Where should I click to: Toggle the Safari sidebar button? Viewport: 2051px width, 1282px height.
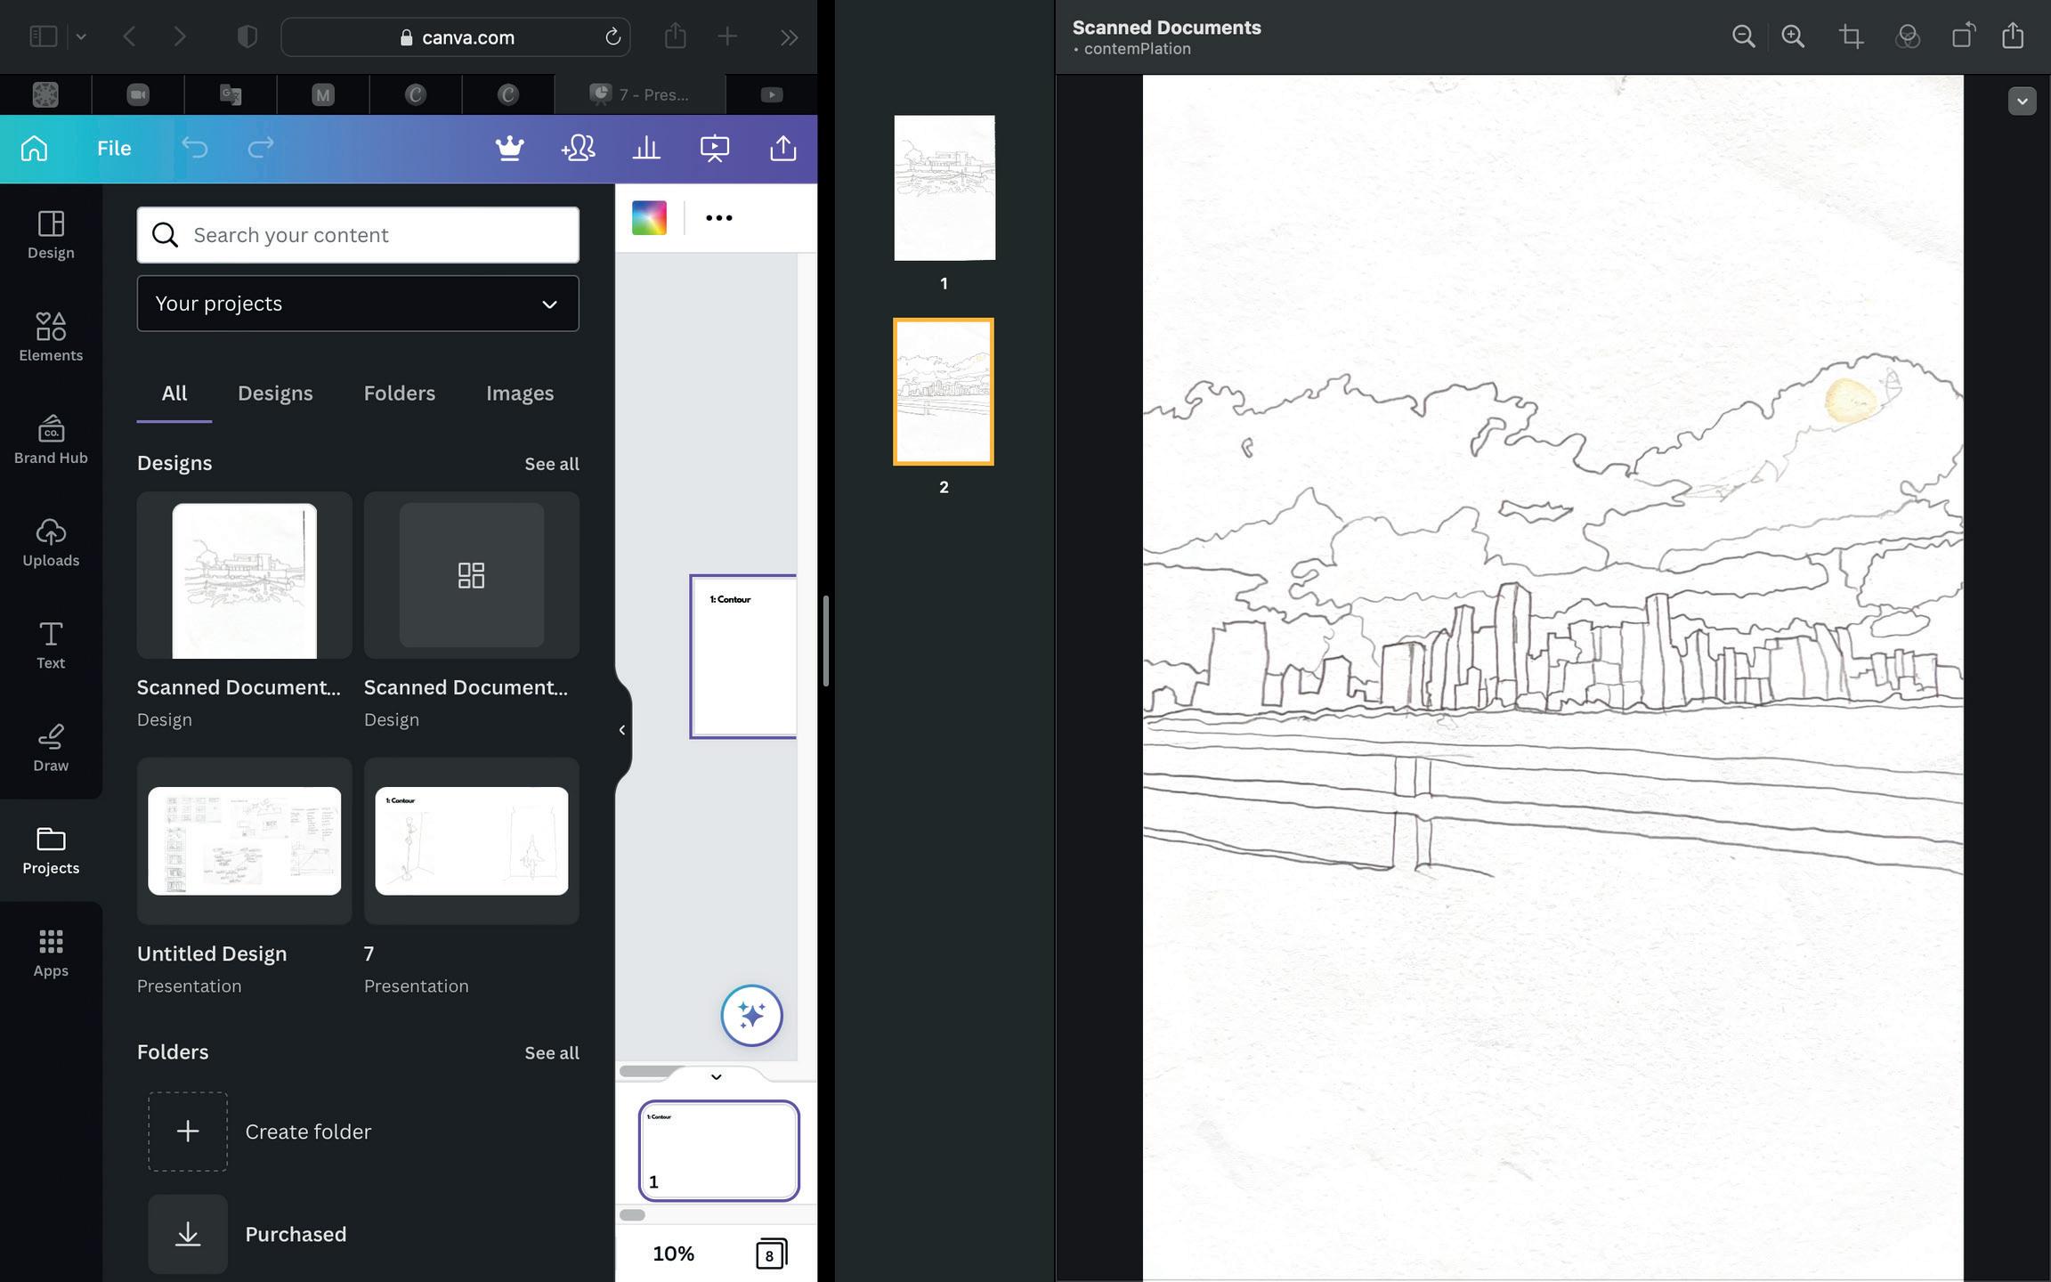pyautogui.click(x=44, y=37)
